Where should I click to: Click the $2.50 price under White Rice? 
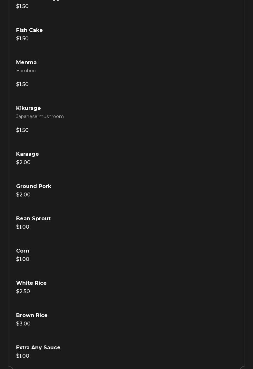click(x=23, y=292)
